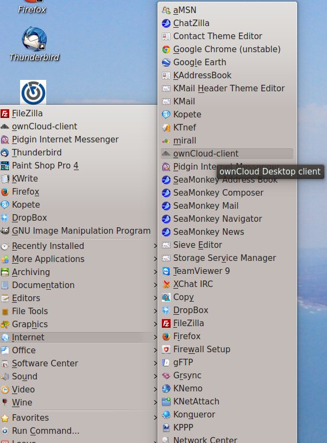The image size is (327, 443).
Task: Expand the Wine submenu
Action: click(x=79, y=403)
